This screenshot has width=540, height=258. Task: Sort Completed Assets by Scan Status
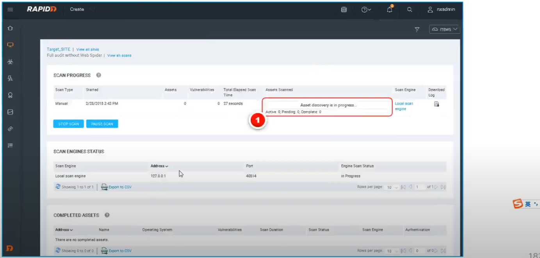pyautogui.click(x=319, y=230)
